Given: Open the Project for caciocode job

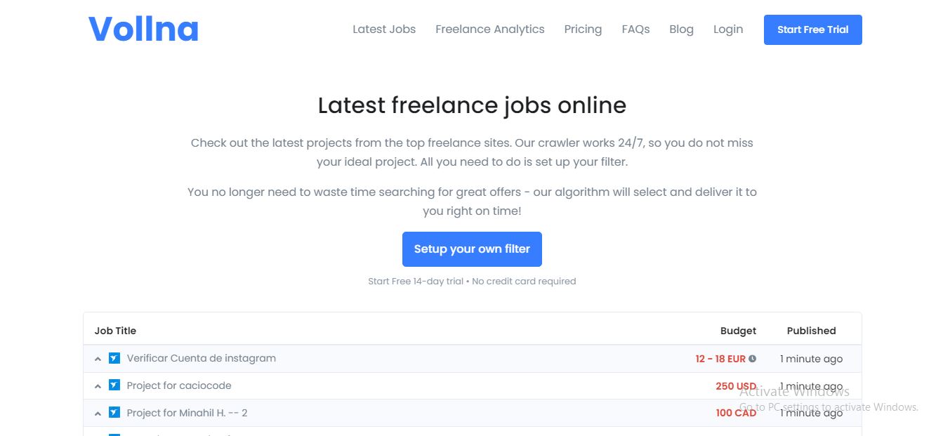Looking at the screenshot, I should click(179, 385).
